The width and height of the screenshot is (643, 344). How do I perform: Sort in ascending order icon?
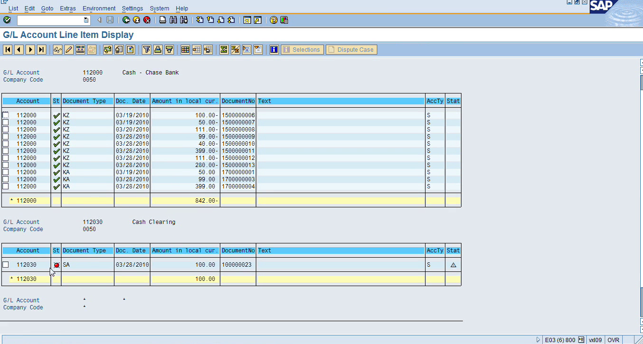click(158, 49)
